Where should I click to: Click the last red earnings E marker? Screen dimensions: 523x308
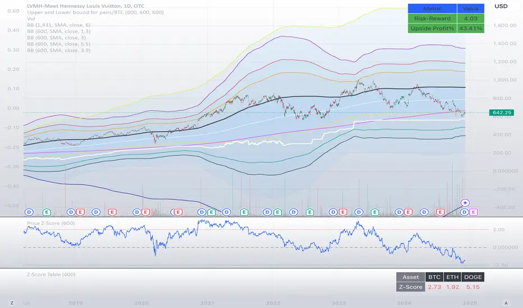tap(441, 212)
